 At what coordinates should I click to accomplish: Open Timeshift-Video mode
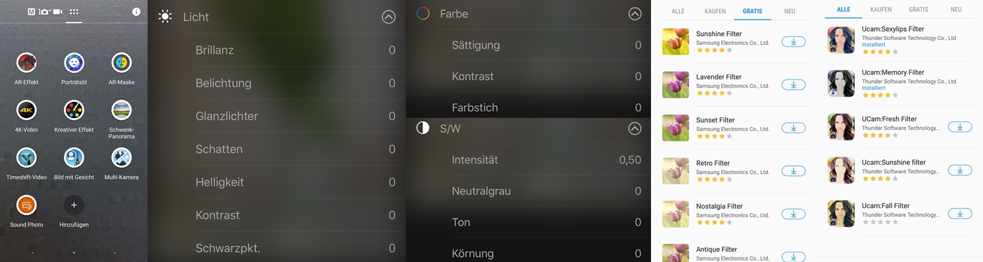(x=27, y=157)
